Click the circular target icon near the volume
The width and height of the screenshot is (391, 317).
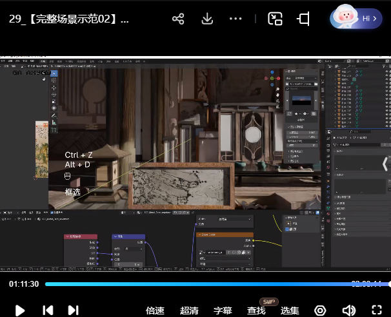click(320, 310)
